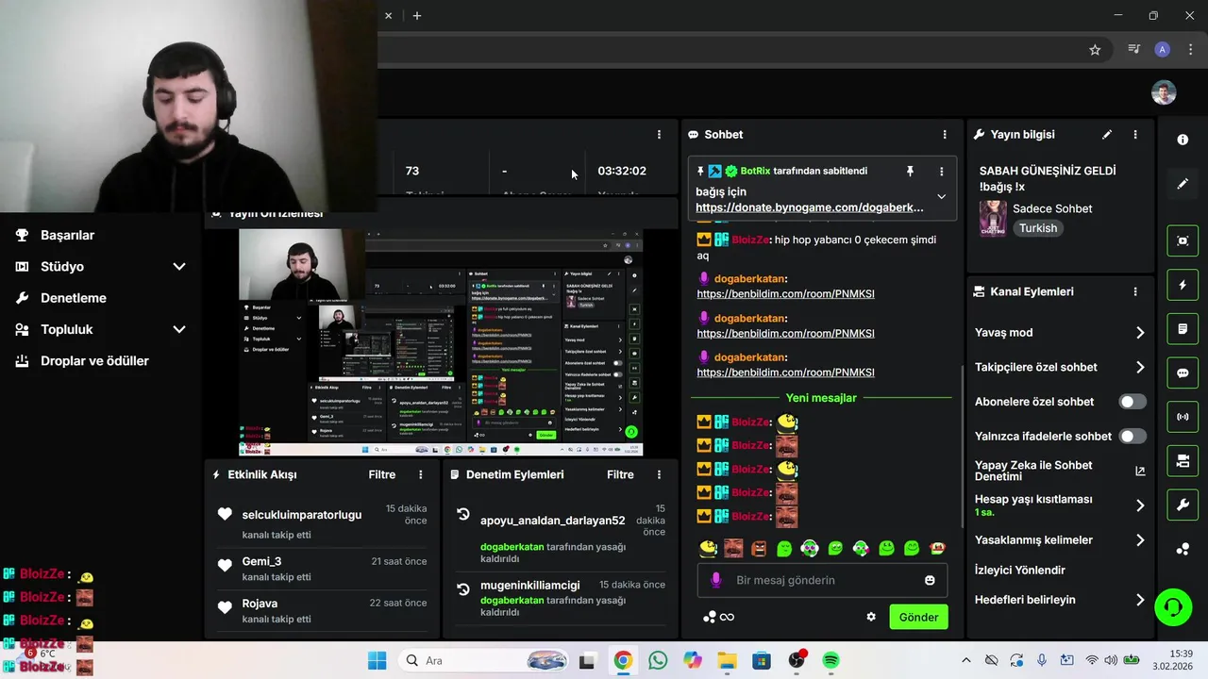Open Etkinlik Akışı three-dot menu
The height and width of the screenshot is (679, 1208).
tap(421, 475)
